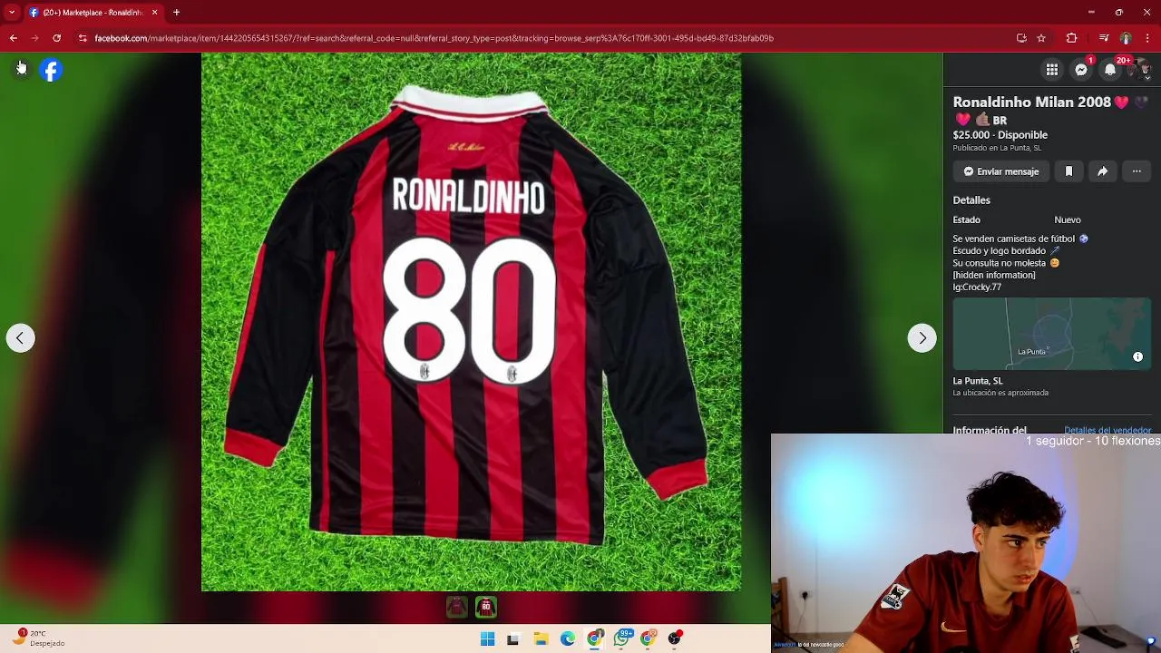Open a new browser tab
The width and height of the screenshot is (1161, 653).
point(176,13)
